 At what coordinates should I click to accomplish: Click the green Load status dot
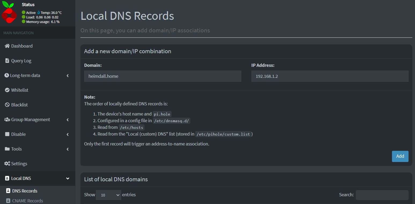(24, 17)
